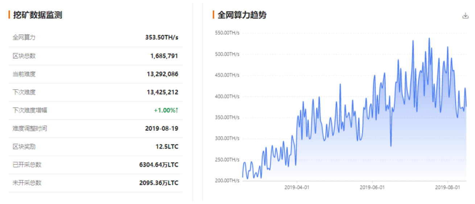Screen dimensions: 475x204
Task: Click the 2019-04-01 x-axis date label
Action: click(x=297, y=187)
